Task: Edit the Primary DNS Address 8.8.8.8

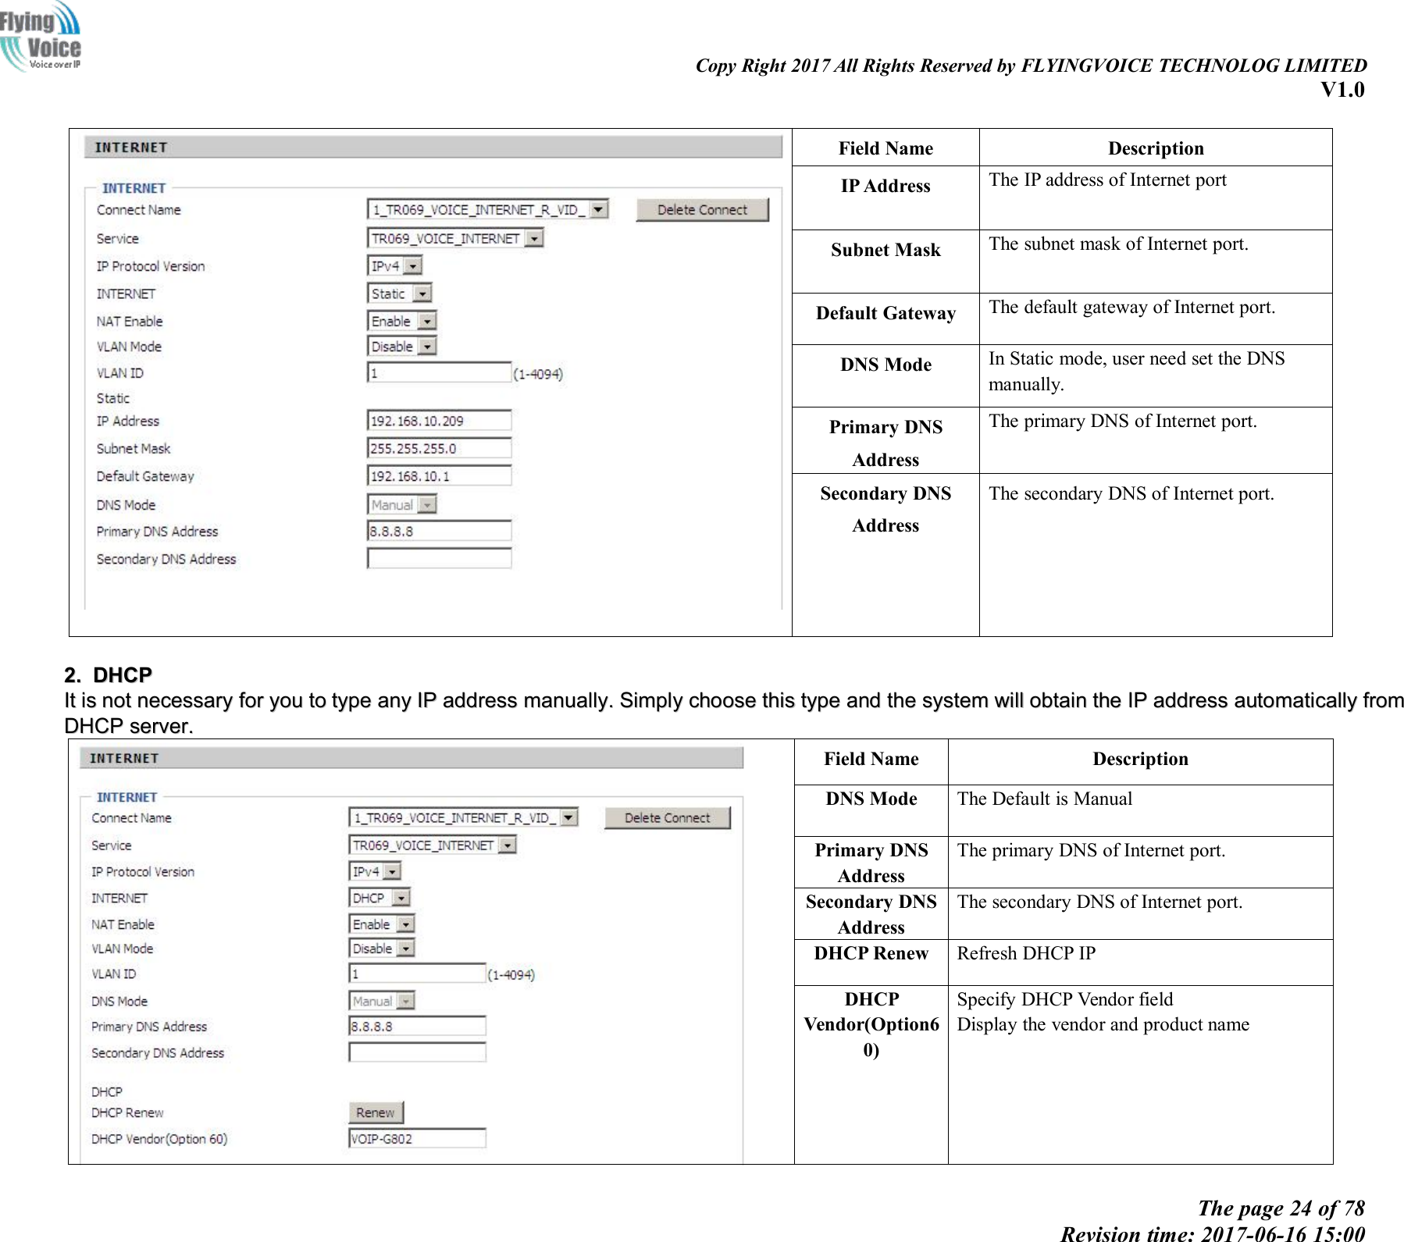Action: [437, 531]
